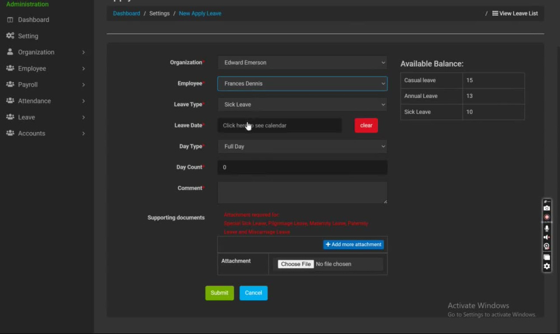
Task: Expand the Attendance sidebar menu chevron
Action: point(83,101)
